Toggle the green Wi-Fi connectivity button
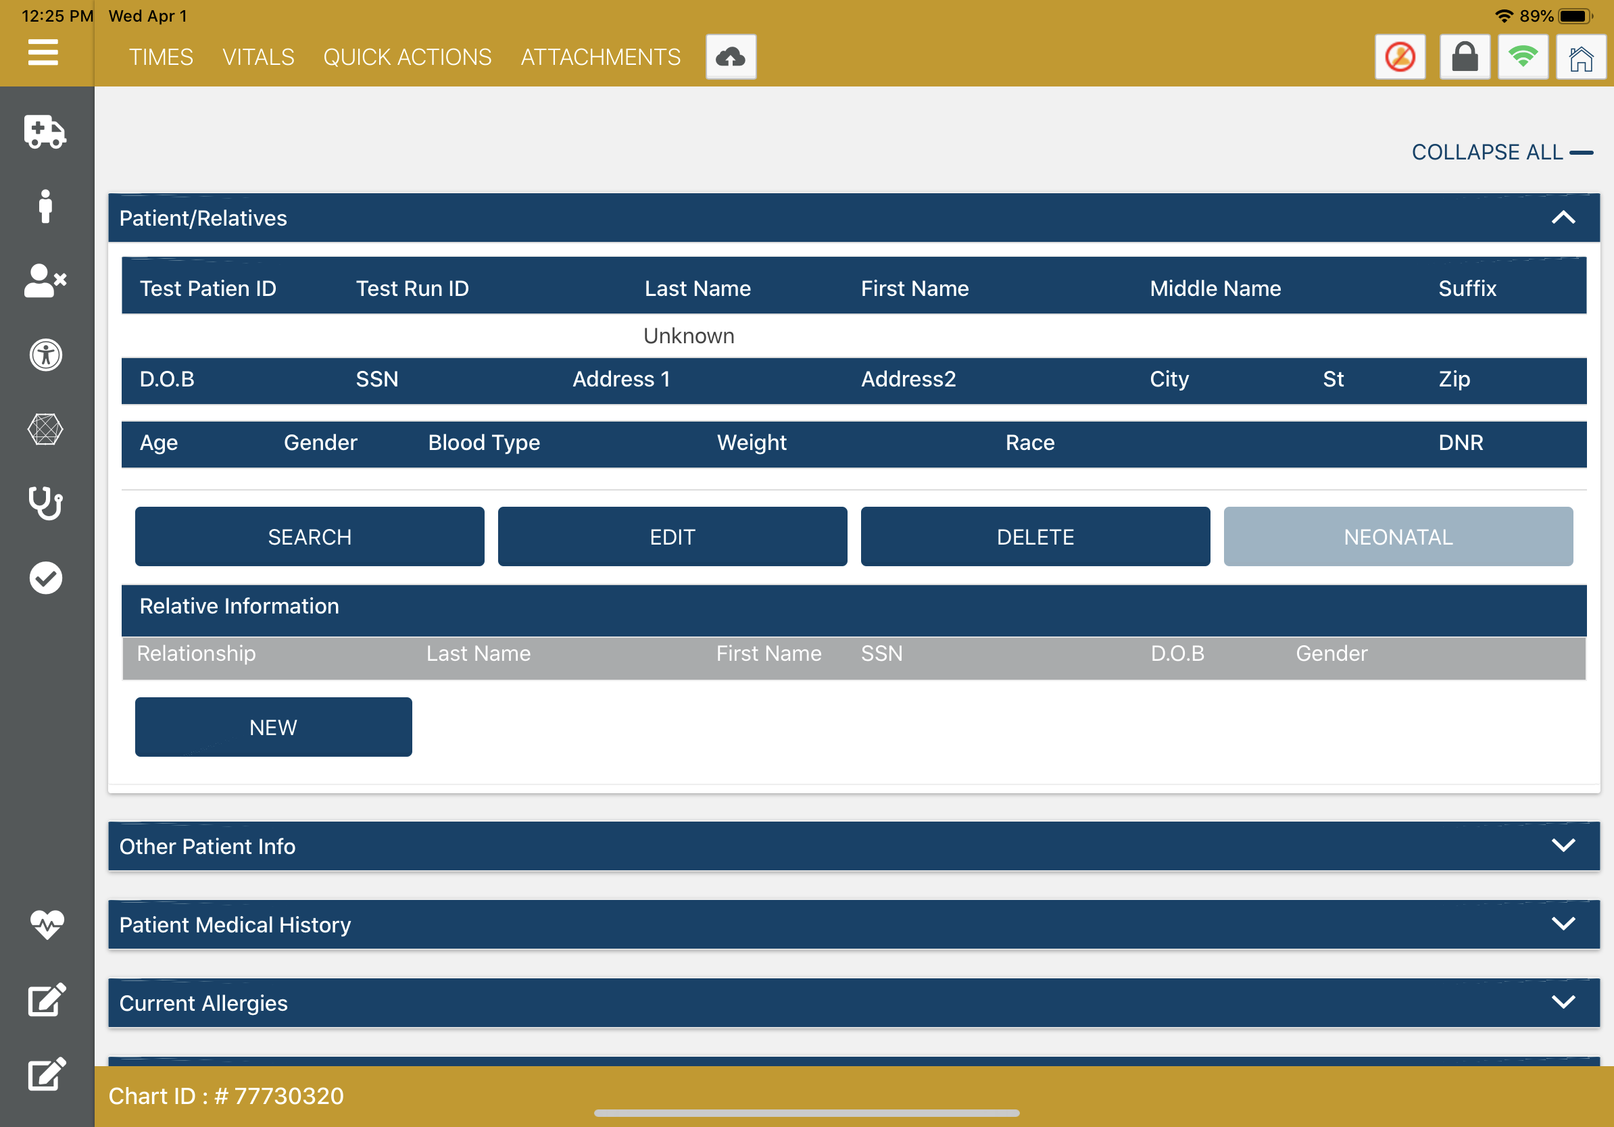Screen dimensions: 1614x1127 click(x=1523, y=57)
